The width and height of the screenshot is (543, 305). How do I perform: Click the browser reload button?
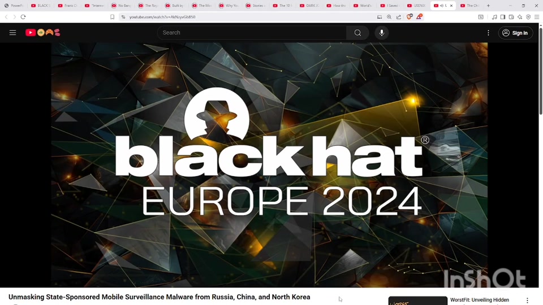[23, 17]
